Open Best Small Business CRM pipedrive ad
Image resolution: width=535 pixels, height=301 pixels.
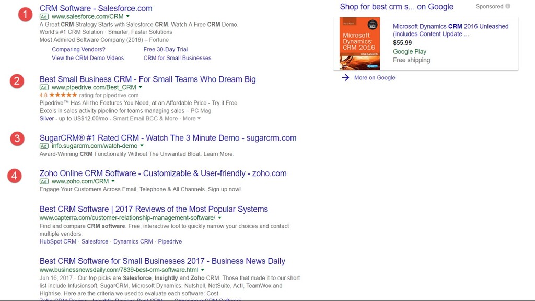(x=147, y=79)
